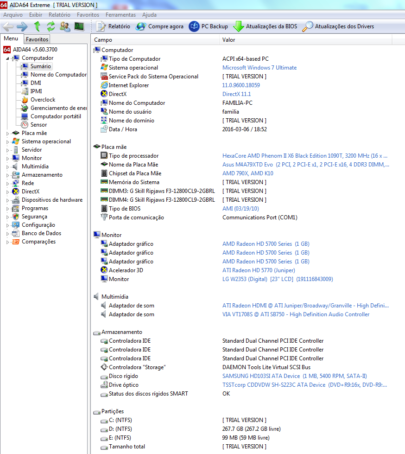Open Asus M4A79XTD Evo motherboard link
Image resolution: width=405 pixels, height=454 pixels.
pos(306,165)
